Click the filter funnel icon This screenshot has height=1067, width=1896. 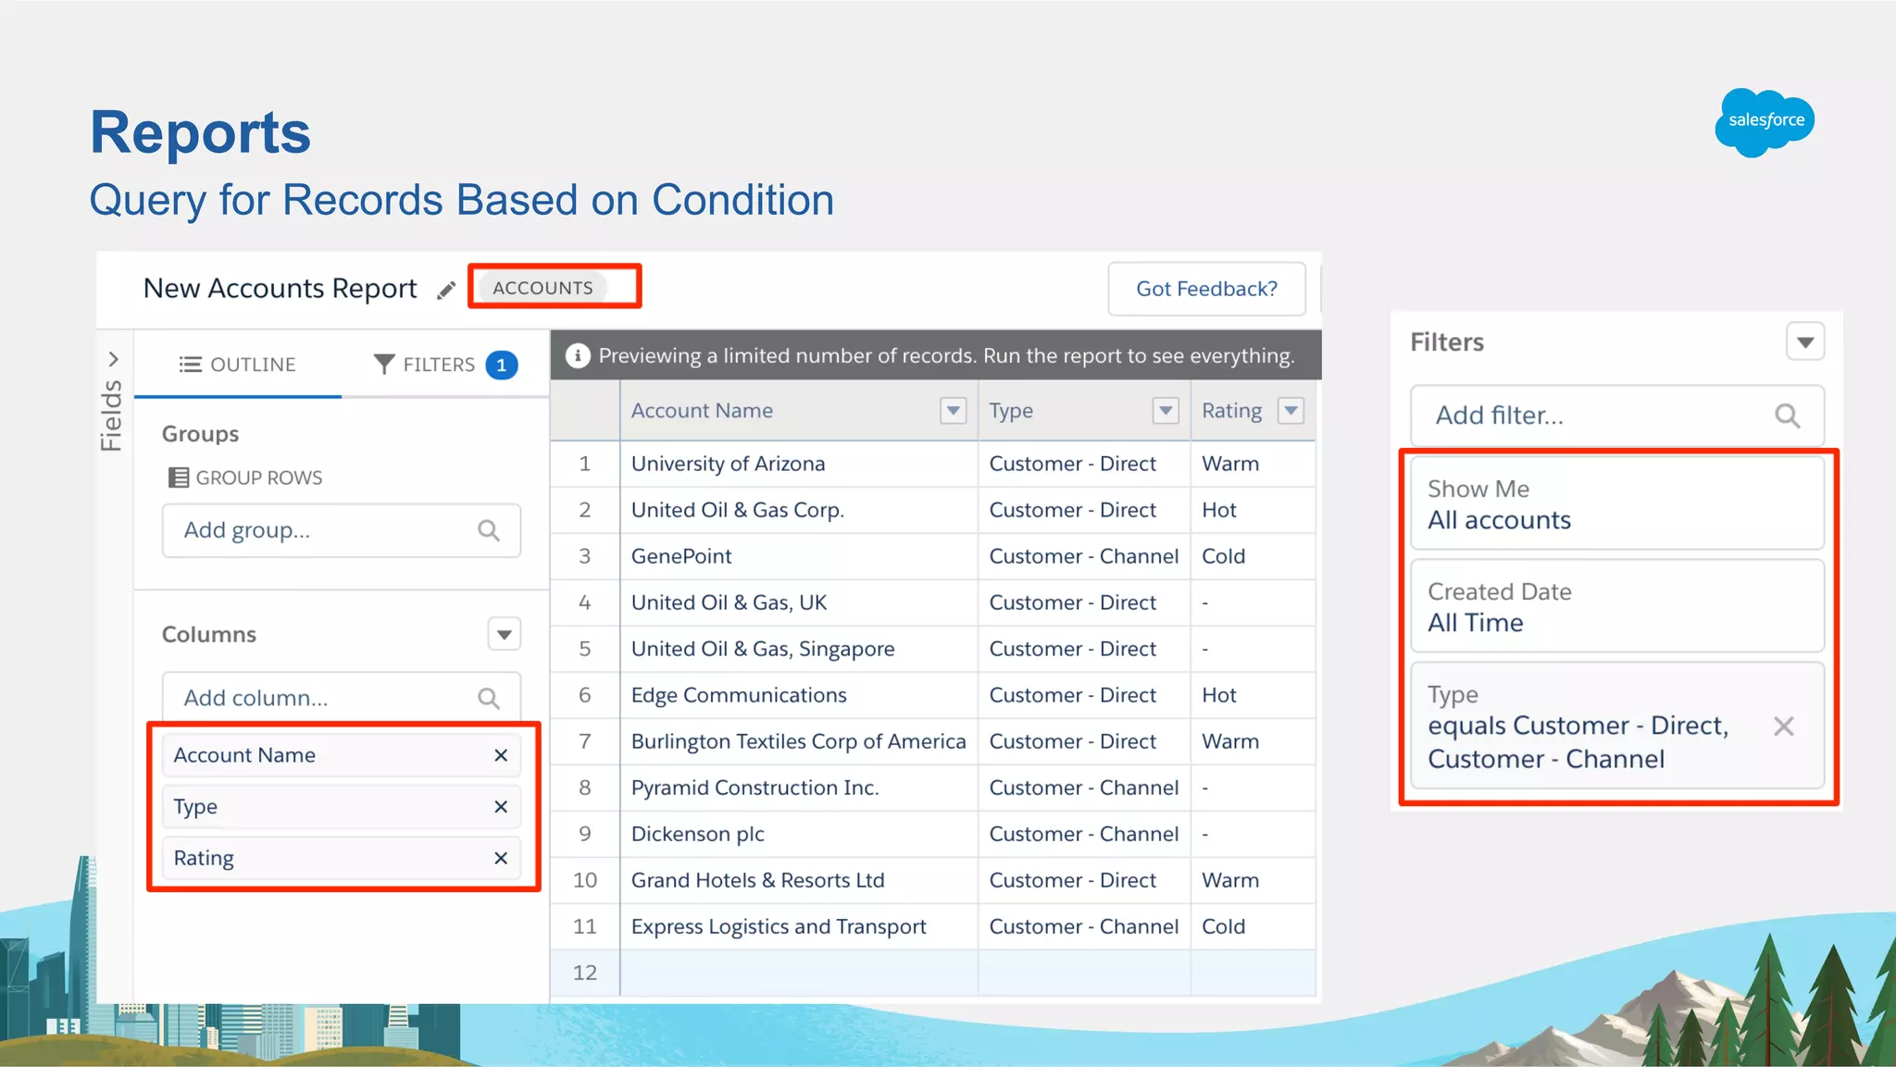pos(383,364)
